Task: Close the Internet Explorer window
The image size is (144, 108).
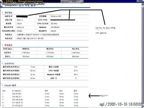Action: (x=143, y=1)
